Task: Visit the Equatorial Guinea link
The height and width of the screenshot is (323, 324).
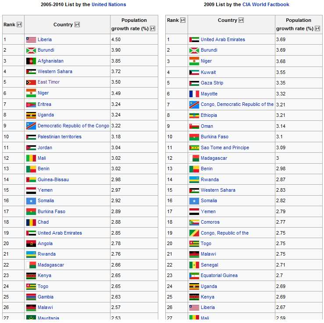Action: pos(219,275)
